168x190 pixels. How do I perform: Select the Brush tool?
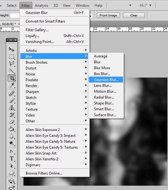coord(12,101)
